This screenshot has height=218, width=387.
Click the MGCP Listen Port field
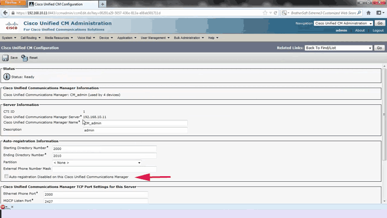(x=96, y=201)
